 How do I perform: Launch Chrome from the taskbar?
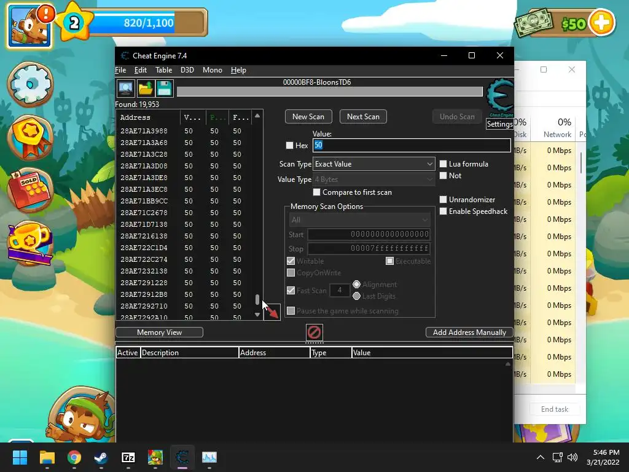click(x=74, y=457)
